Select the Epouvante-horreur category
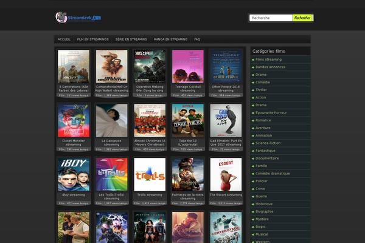 pos(271,113)
